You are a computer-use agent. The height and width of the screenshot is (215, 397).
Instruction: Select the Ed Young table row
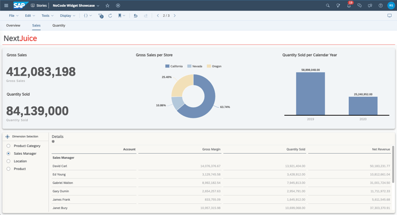point(222,174)
